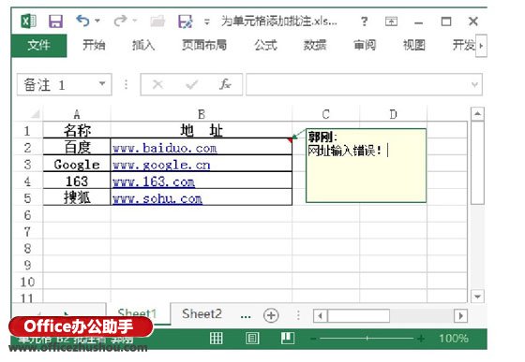
Task: Switch to the Sheet2 tab
Action: (202, 314)
